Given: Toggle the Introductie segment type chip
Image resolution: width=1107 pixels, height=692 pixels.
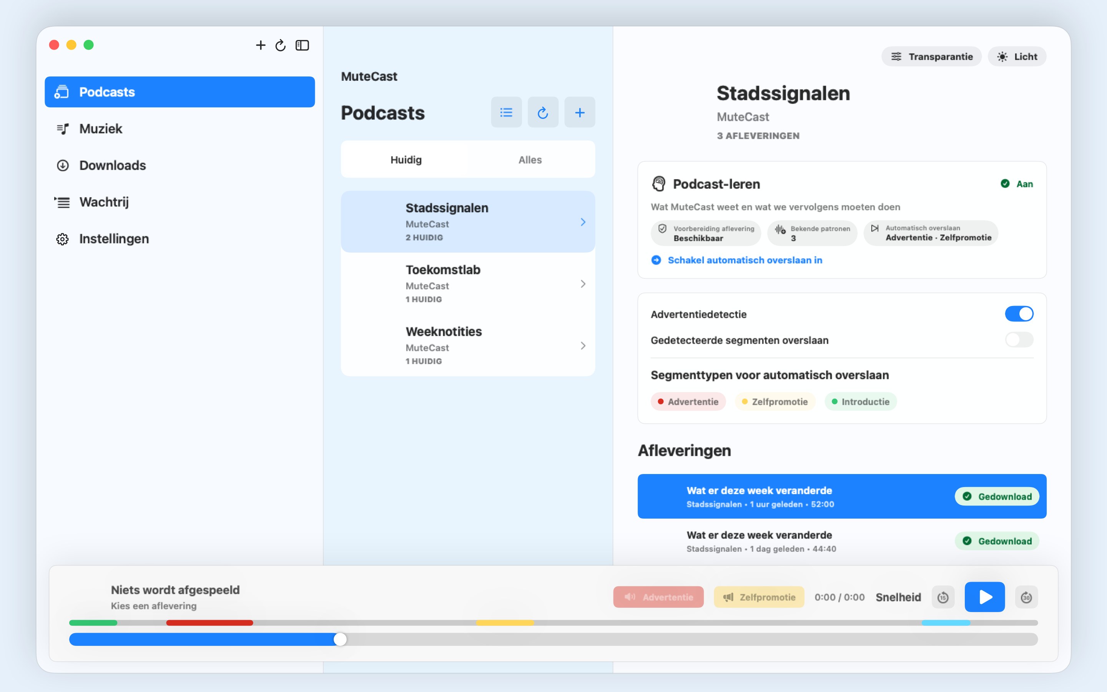Looking at the screenshot, I should tap(861, 401).
